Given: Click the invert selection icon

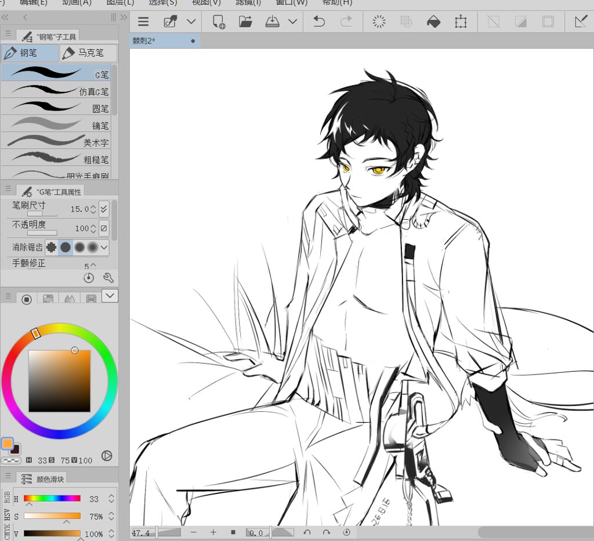Looking at the screenshot, I should click(x=521, y=21).
